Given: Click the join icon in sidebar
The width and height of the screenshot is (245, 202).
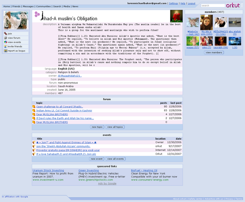Looking at the screenshot, I should click(x=6, y=34).
